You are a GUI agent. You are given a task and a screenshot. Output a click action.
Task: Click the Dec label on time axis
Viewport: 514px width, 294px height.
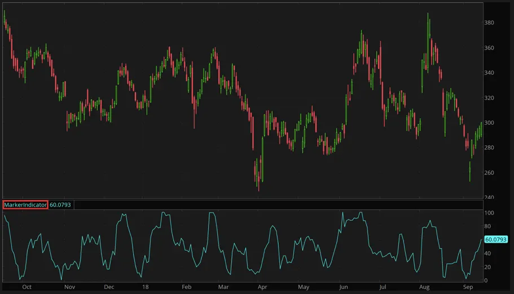pyautogui.click(x=109, y=287)
